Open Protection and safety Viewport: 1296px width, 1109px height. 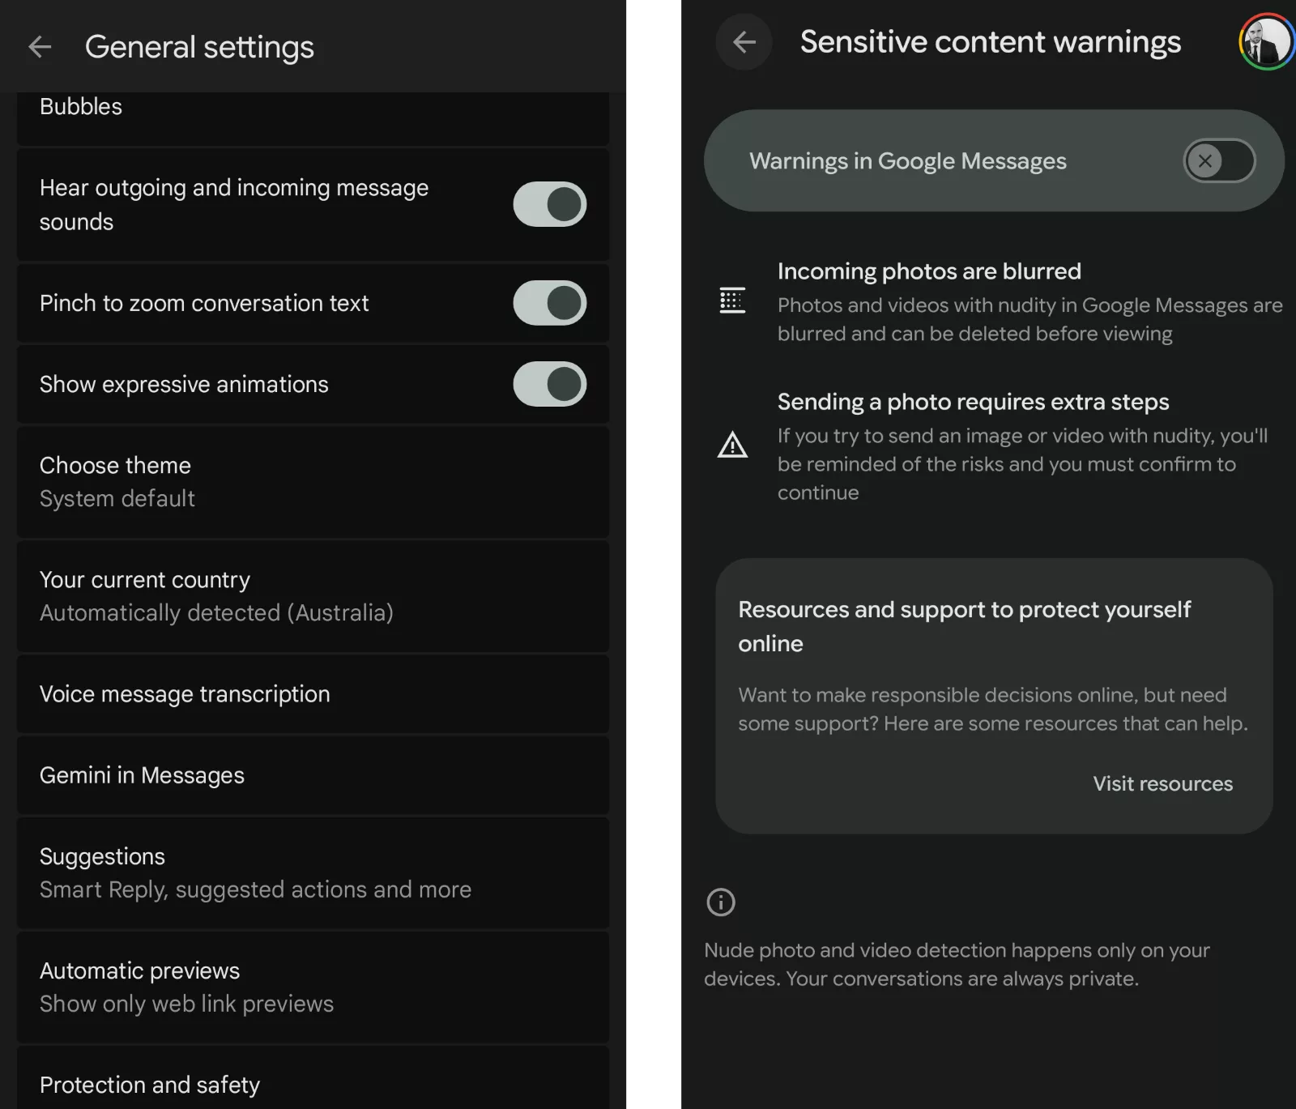pyautogui.click(x=313, y=1084)
